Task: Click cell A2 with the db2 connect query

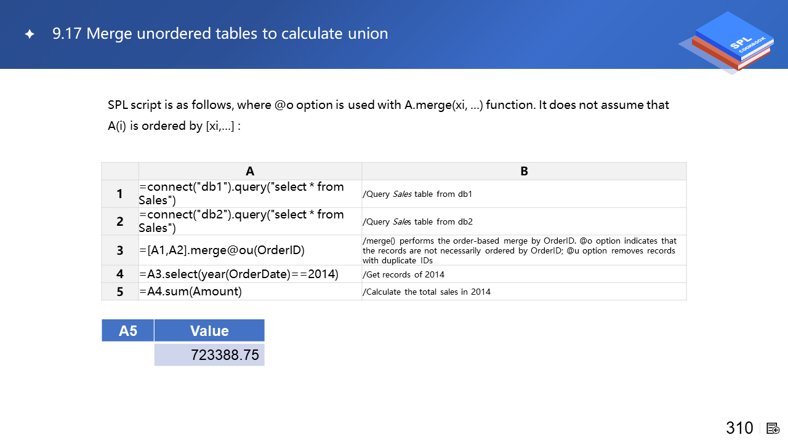Action: [250, 221]
